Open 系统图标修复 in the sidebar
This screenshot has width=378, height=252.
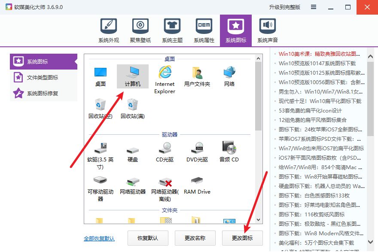coord(43,93)
